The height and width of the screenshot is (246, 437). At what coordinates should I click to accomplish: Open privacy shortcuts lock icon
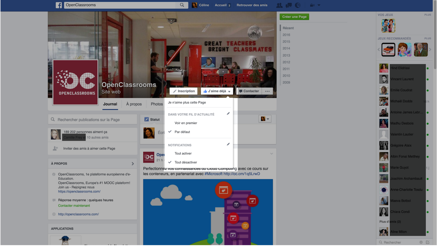point(312,5)
